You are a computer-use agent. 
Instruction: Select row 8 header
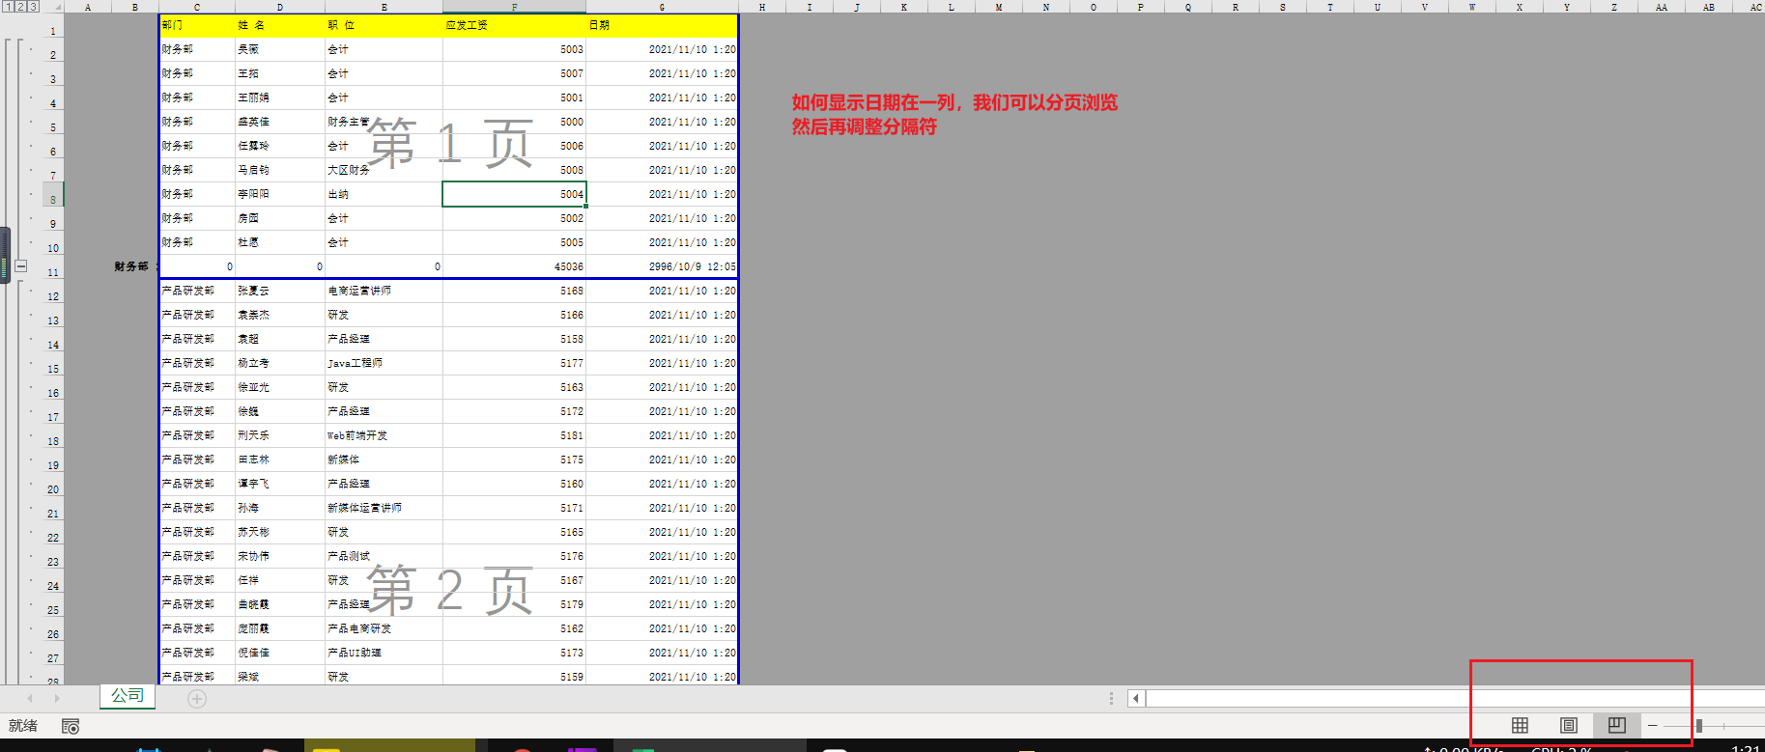[53, 196]
